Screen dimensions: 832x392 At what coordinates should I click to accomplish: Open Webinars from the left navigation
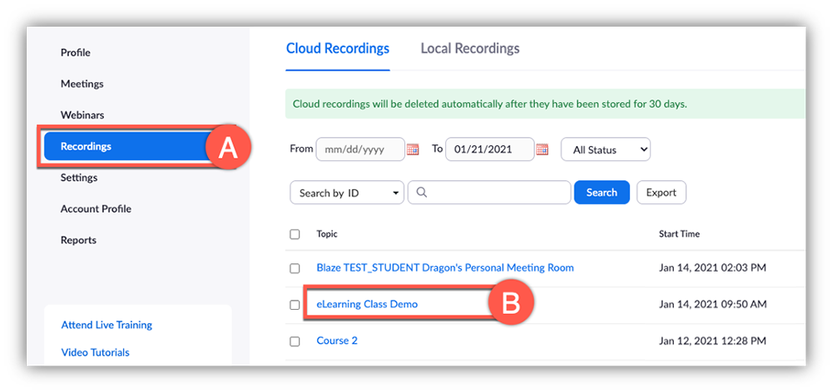click(x=82, y=115)
